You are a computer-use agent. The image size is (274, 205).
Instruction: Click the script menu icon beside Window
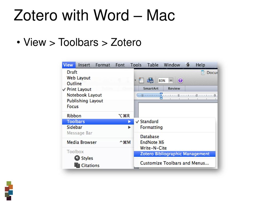tap(188, 65)
